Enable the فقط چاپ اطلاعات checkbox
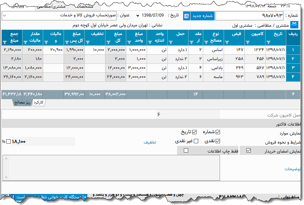Viewport: 304px width, 205px height. [186, 151]
